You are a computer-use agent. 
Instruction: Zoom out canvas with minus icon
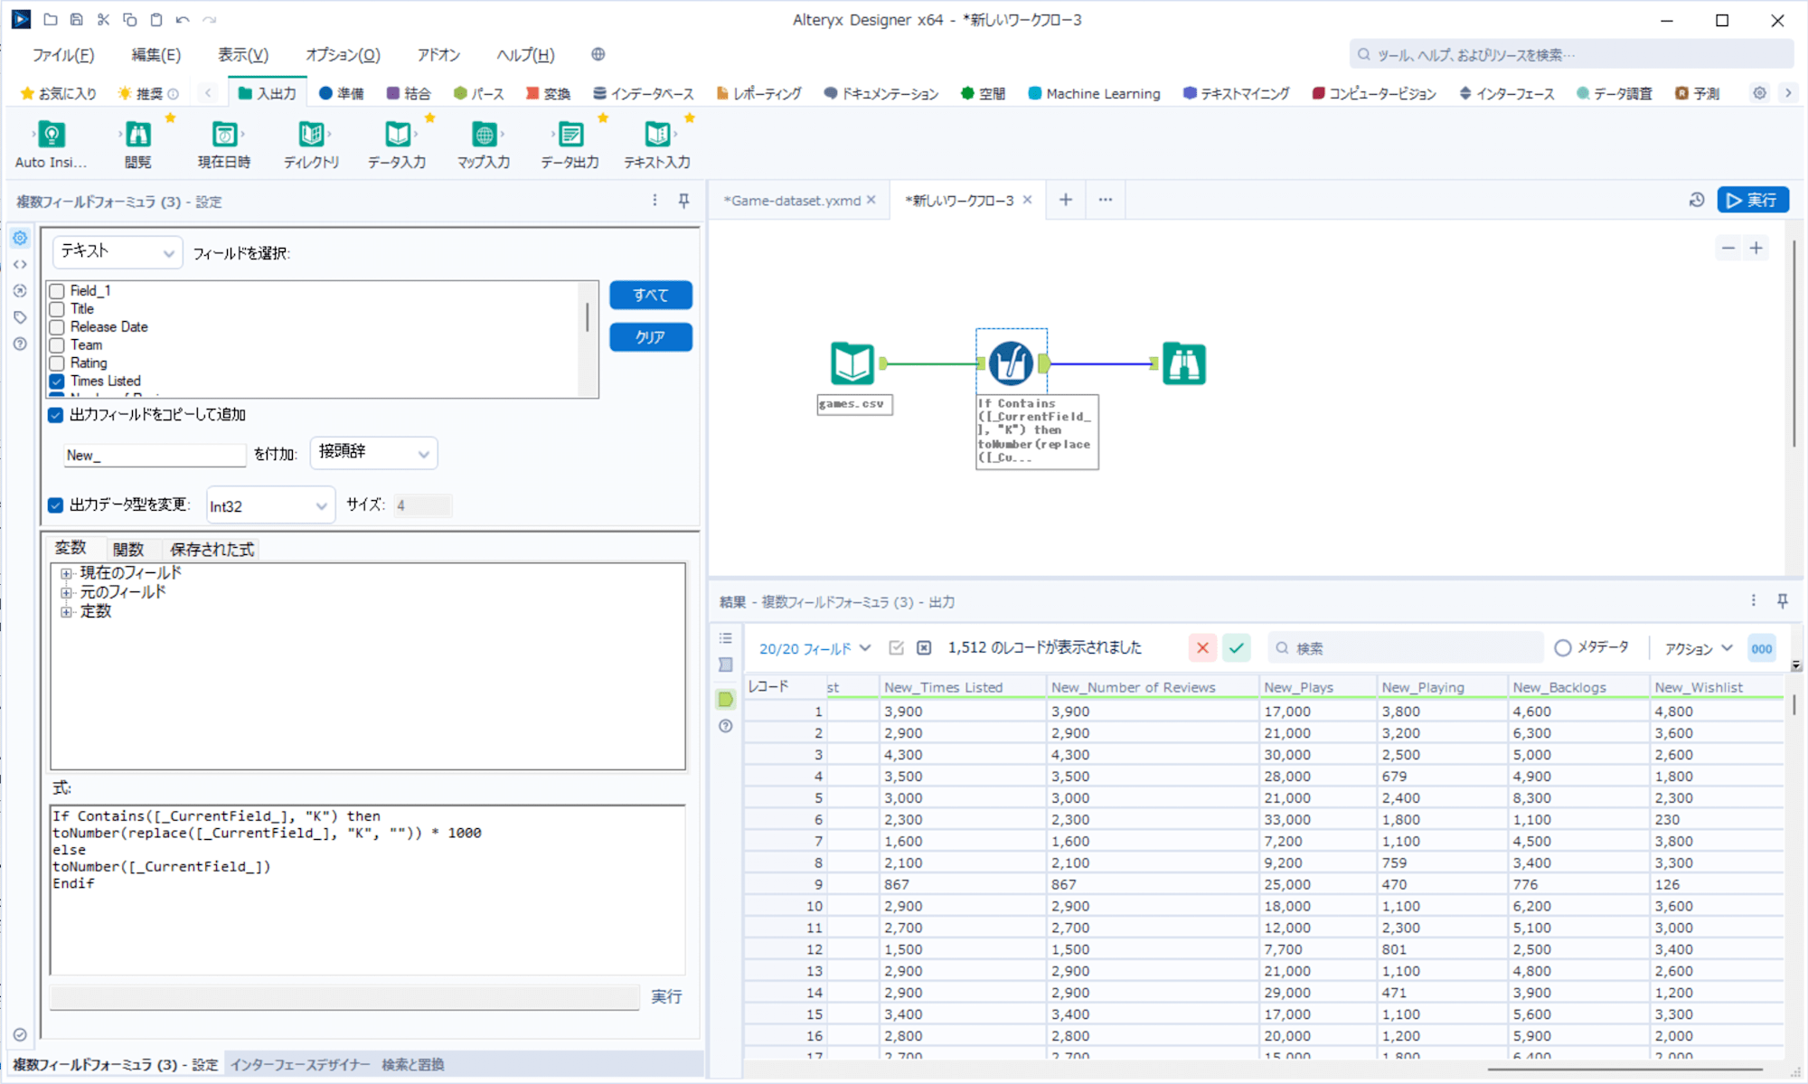coord(1728,248)
